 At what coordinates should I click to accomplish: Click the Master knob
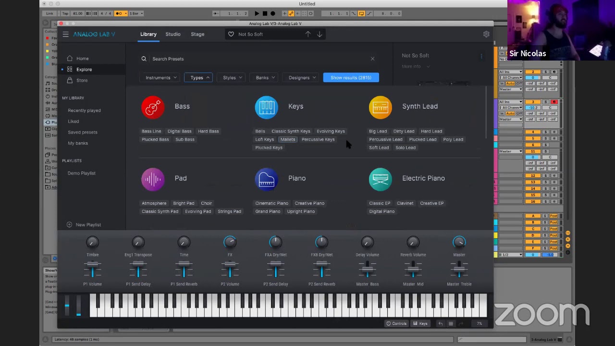(459, 242)
